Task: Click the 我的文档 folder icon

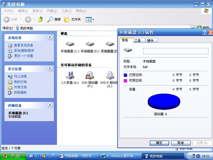Action: click(10, 82)
